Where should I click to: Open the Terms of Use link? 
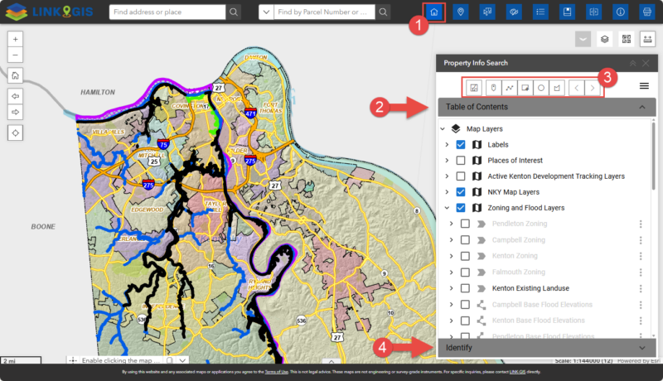[x=276, y=372]
